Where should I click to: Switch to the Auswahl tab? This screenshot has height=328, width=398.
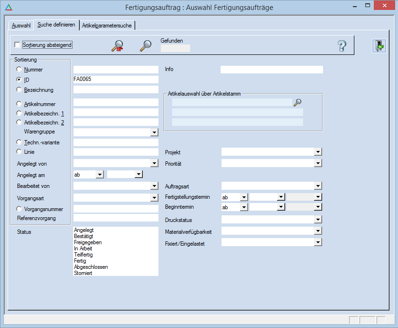(x=21, y=26)
